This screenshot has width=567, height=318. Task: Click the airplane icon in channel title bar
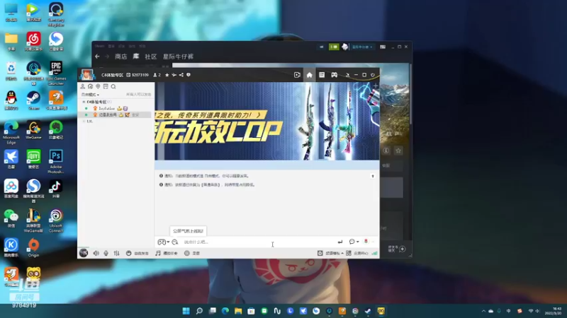tap(174, 75)
